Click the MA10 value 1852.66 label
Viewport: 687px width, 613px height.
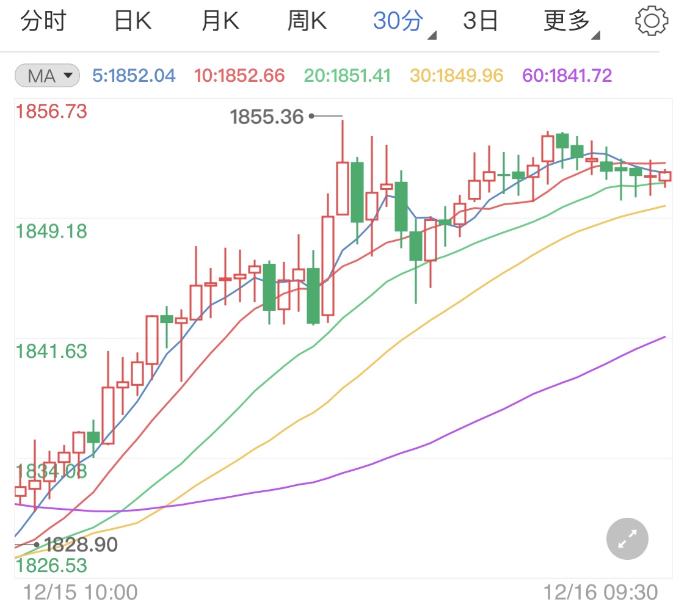coord(239,76)
